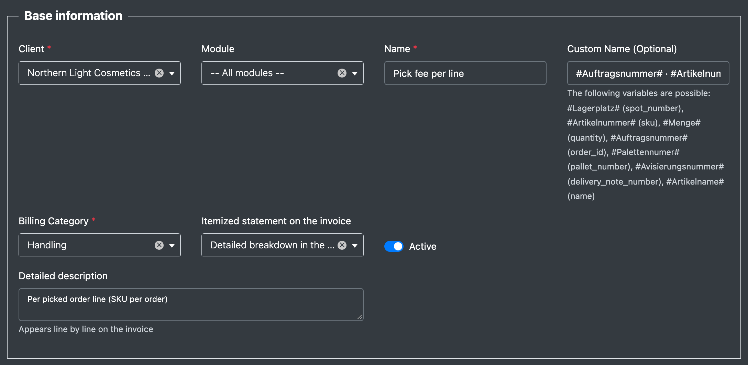The image size is (748, 365).
Task: Click the 'Base information' heading
Action: click(73, 16)
